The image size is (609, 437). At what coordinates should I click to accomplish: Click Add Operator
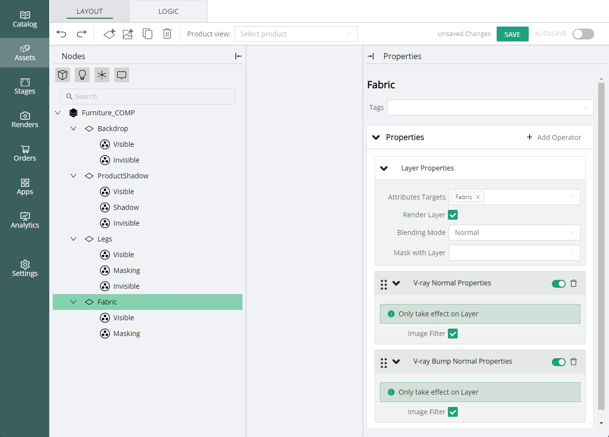(x=554, y=137)
